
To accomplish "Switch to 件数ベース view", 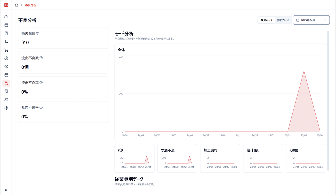I will [x=283, y=20].
